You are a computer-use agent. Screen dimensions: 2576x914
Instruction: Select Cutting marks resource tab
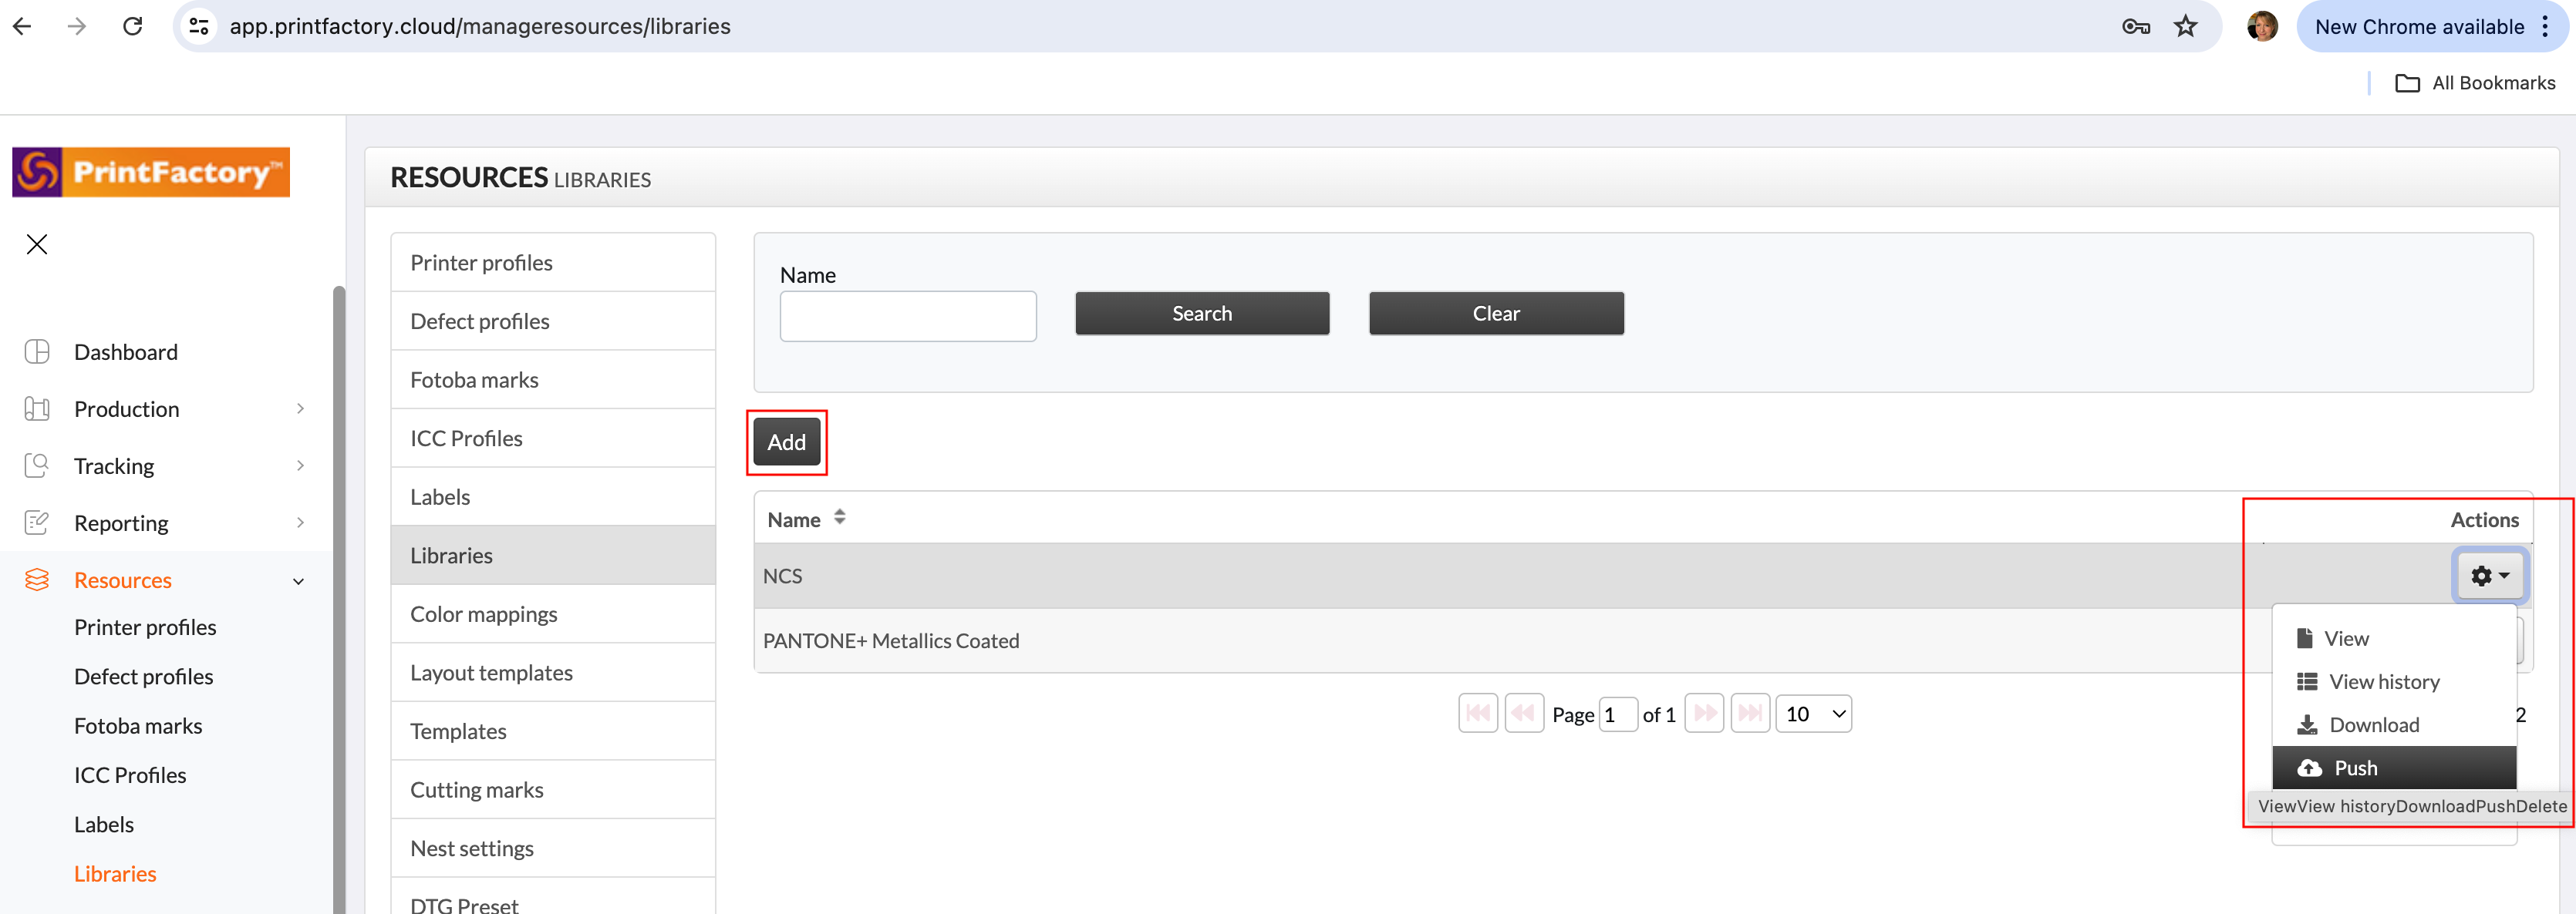(x=553, y=789)
